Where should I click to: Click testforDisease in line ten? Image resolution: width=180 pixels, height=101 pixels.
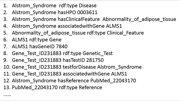[79, 67]
